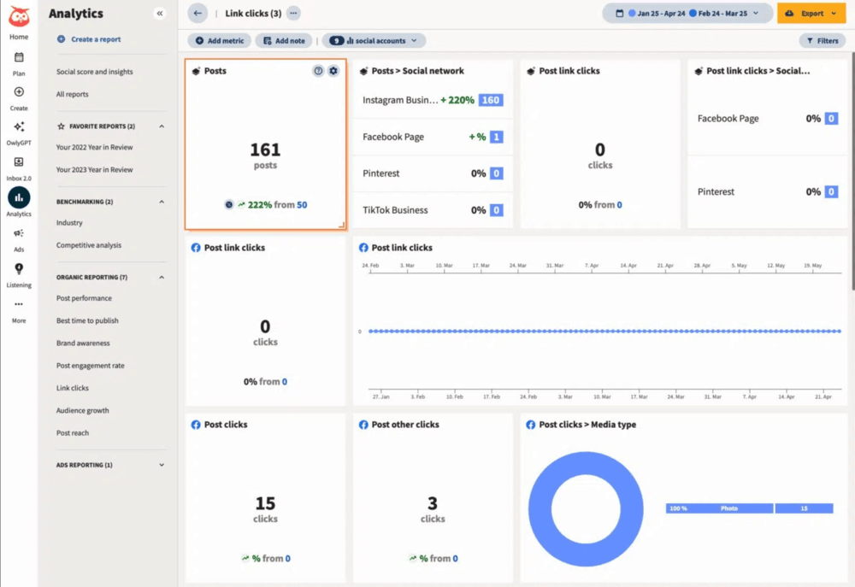The image size is (855, 587).
Task: Click the back arrow beside Link clicks
Action: (198, 13)
